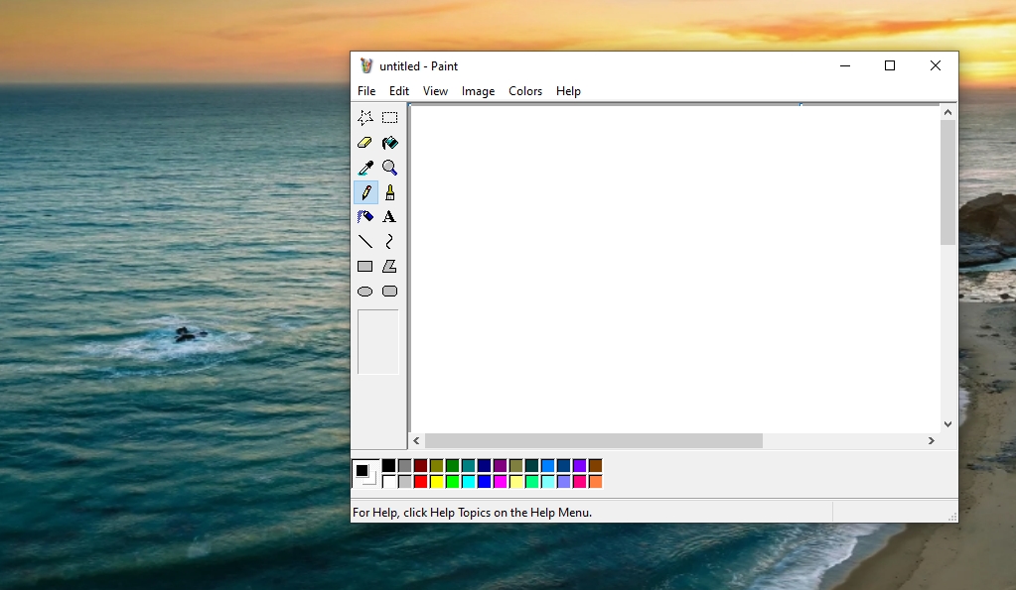Viewport: 1016px width, 590px height.
Task: Pick the Eraser tool
Action: (365, 143)
